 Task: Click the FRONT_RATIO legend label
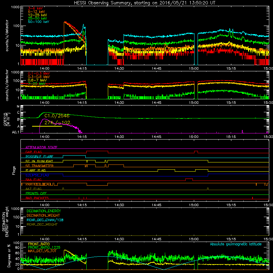tap(39, 244)
